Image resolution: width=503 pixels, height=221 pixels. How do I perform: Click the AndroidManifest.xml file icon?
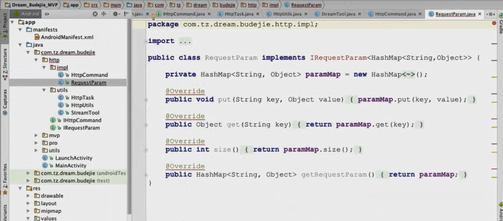coord(37,37)
